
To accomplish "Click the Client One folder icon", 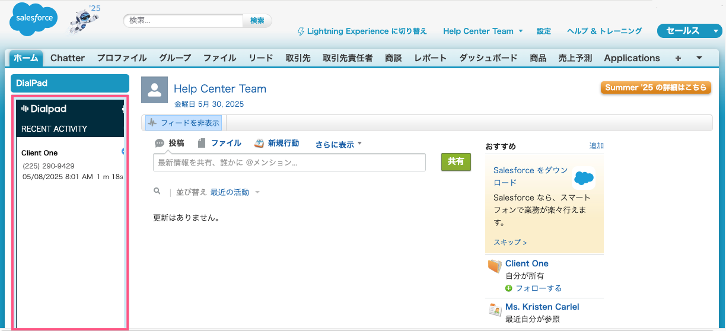I will (495, 266).
